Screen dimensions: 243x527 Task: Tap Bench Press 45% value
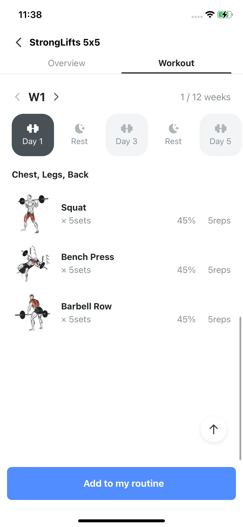point(186,270)
